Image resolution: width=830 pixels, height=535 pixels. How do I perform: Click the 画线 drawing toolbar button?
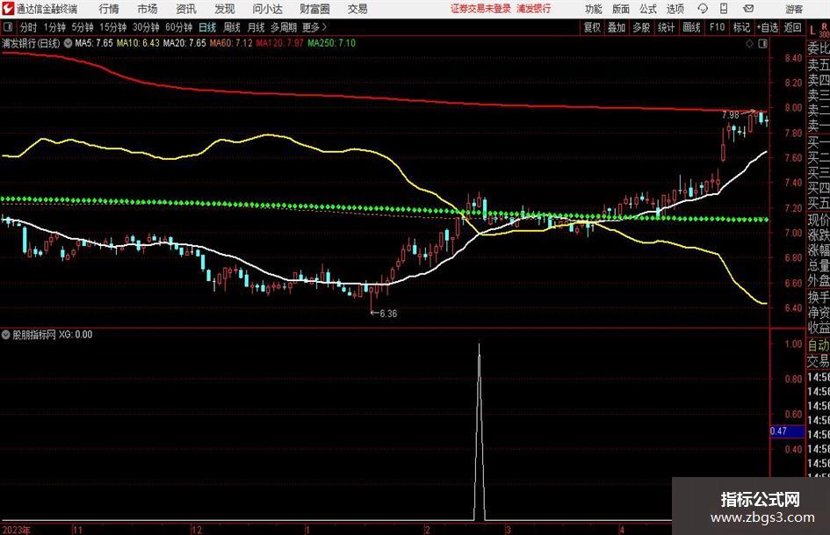point(691,27)
